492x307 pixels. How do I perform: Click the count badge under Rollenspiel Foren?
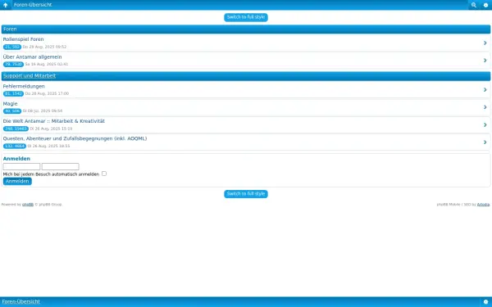pos(12,47)
